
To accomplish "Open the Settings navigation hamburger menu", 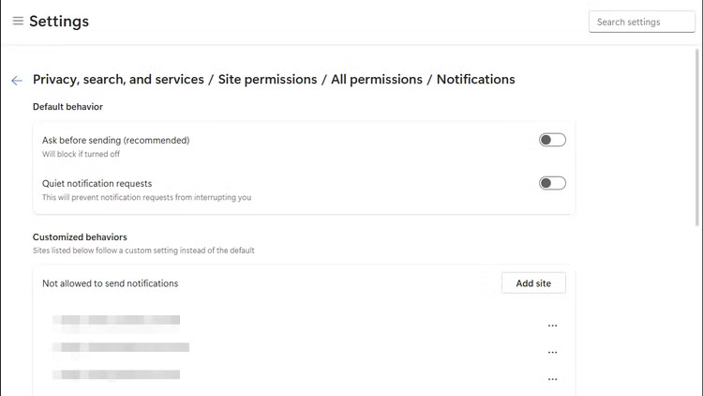I will click(x=18, y=21).
